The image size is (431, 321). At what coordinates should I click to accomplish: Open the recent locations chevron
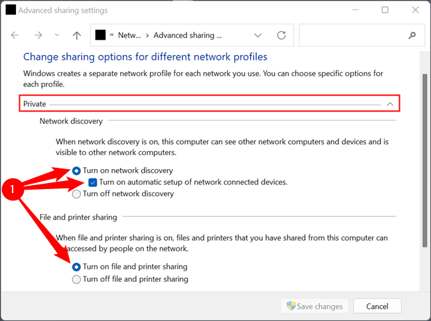tap(56, 35)
